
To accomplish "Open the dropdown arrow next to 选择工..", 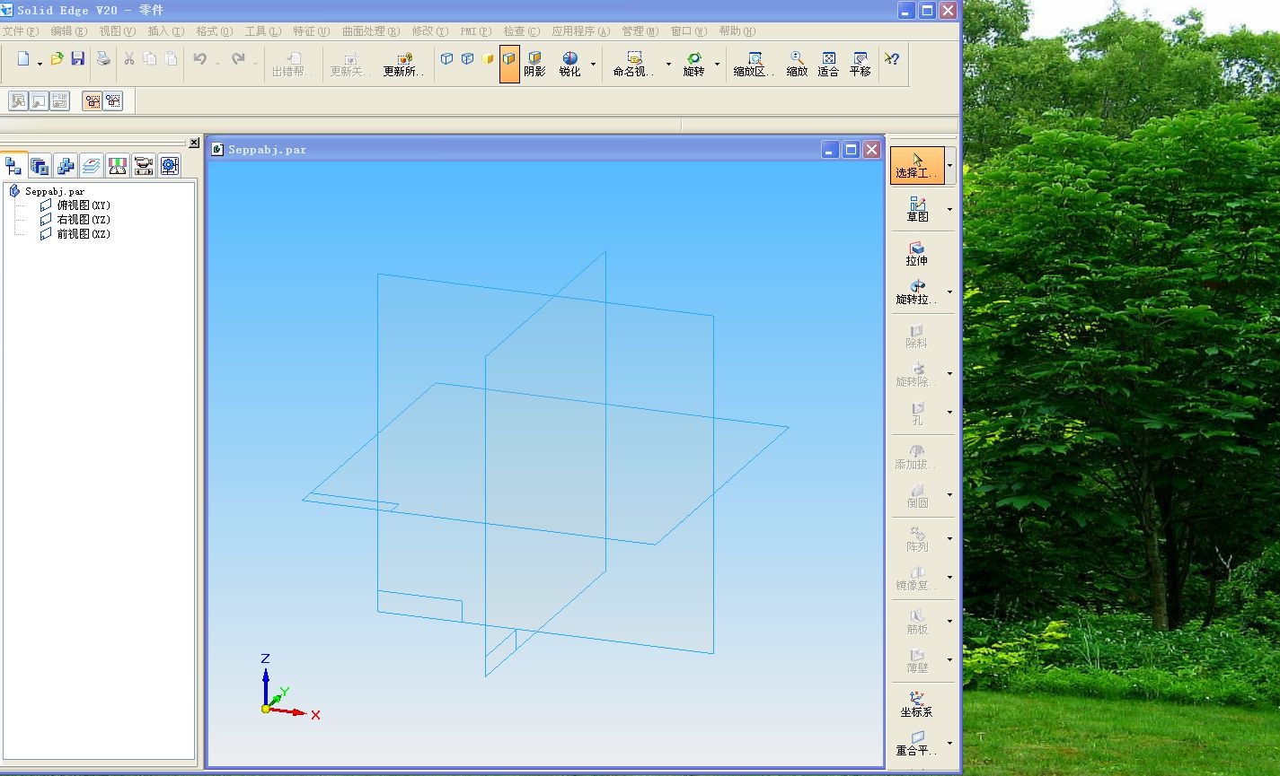I will pyautogui.click(x=950, y=166).
